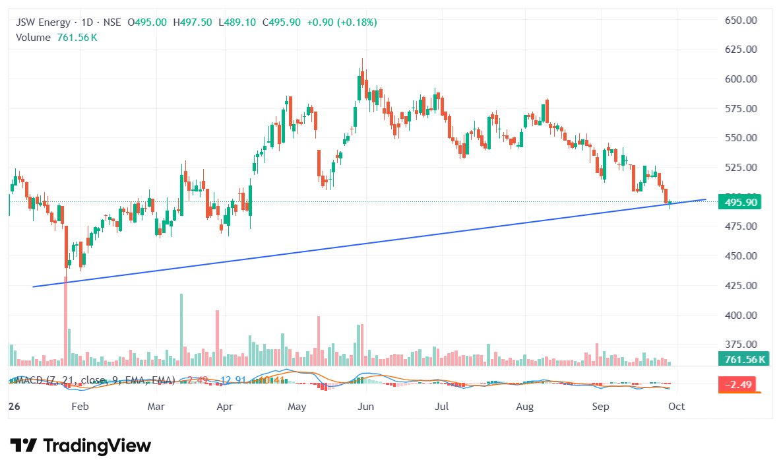This screenshot has height=472, width=781.
Task: Click the 550.00 price axis label
Action: click(x=741, y=137)
